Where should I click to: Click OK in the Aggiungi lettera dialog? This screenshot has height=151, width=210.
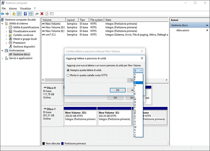(x=117, y=90)
